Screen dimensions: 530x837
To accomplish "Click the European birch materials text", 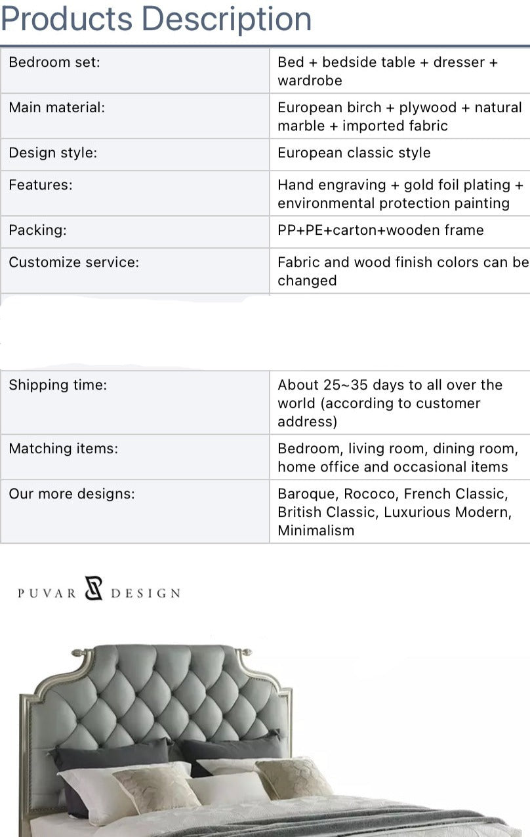I will point(399,116).
